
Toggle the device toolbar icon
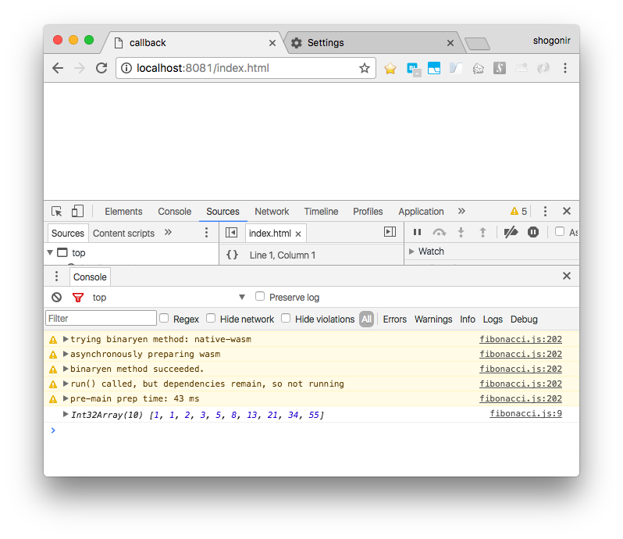click(x=77, y=211)
